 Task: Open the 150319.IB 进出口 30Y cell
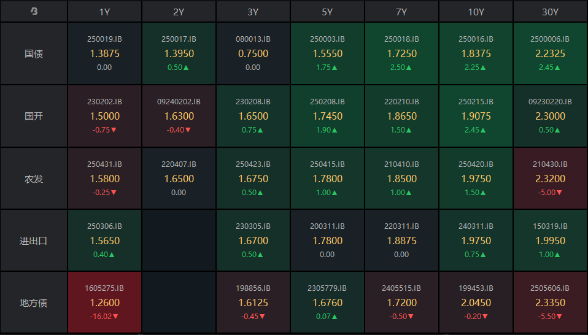[550, 241]
